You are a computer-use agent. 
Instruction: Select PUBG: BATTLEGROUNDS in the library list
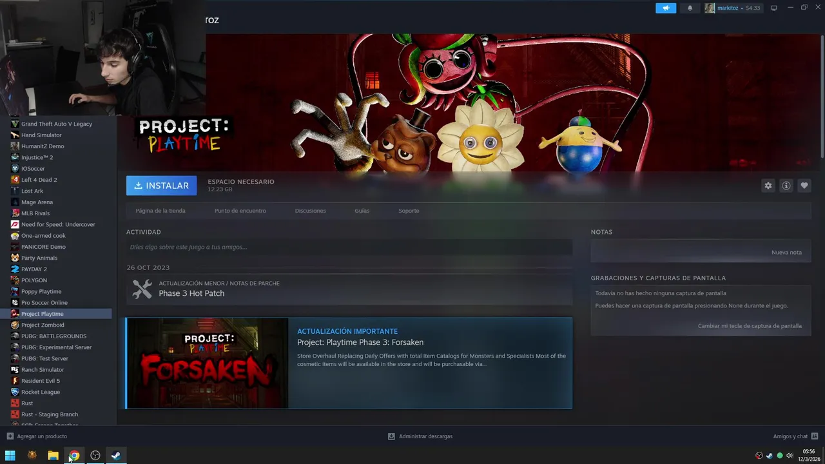tap(53, 336)
